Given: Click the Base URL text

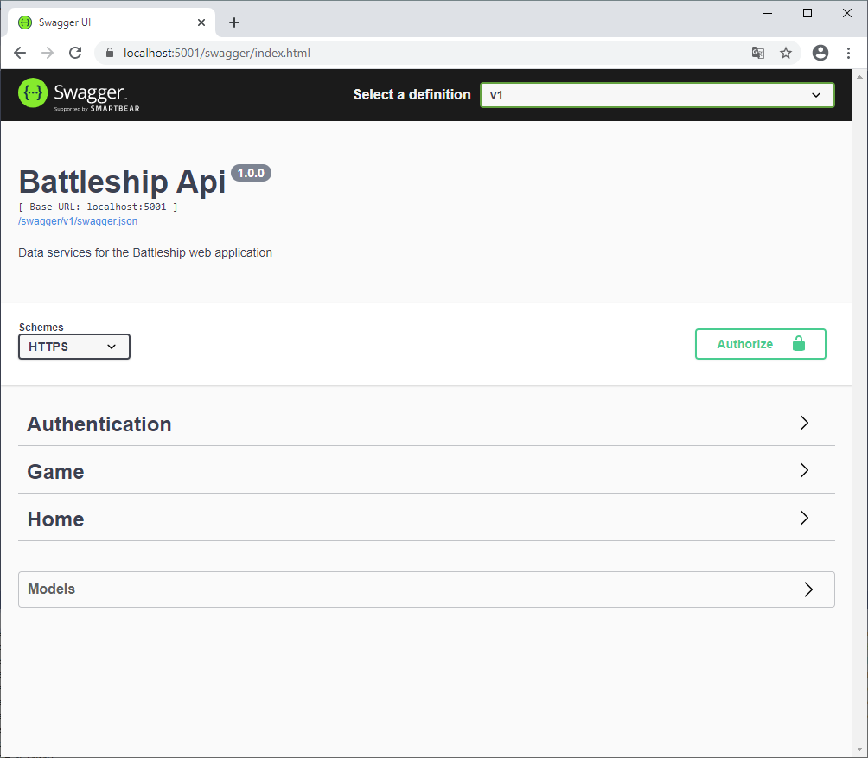Looking at the screenshot, I should pyautogui.click(x=98, y=207).
